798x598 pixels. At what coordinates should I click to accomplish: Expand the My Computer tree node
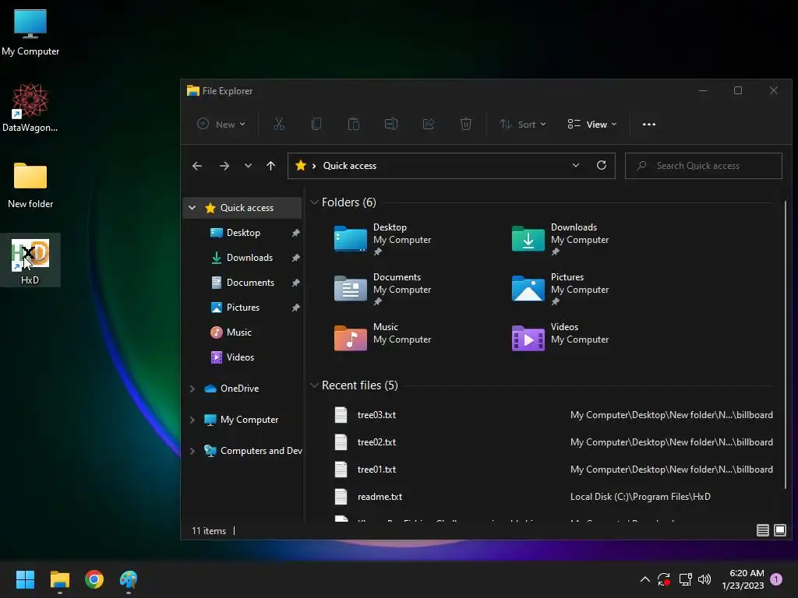pyautogui.click(x=192, y=420)
